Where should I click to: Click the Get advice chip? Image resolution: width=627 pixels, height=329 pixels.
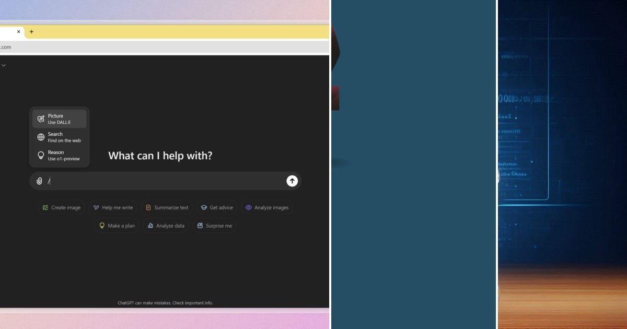coord(217,207)
